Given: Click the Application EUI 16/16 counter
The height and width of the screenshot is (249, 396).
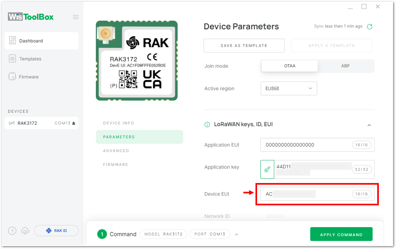Looking at the screenshot, I should (362, 145).
